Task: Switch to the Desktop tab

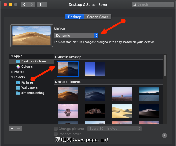Action: point(75,17)
